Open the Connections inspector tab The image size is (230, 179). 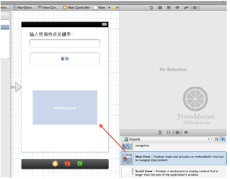tap(195, 8)
